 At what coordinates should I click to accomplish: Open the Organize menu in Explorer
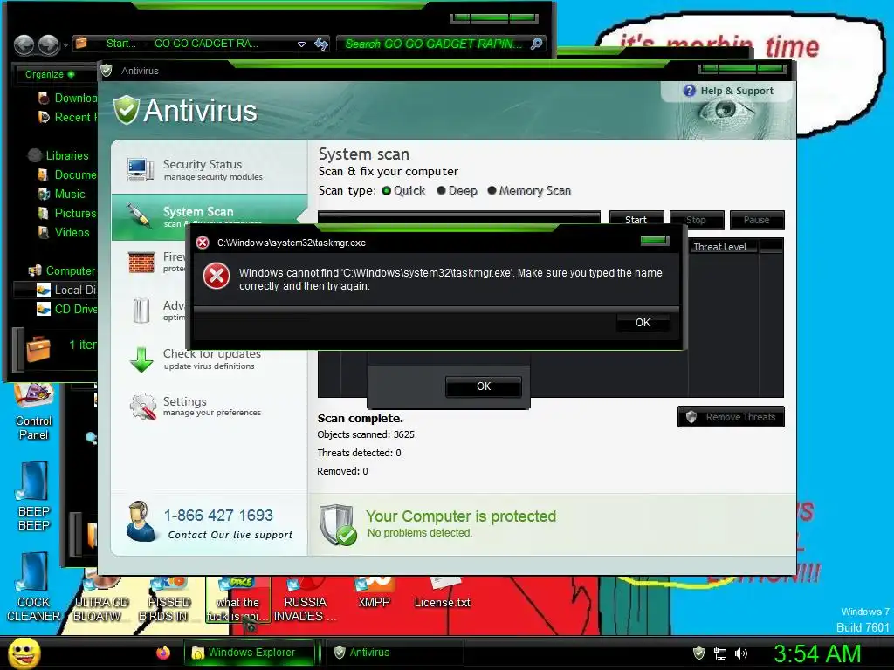pyautogui.click(x=49, y=74)
